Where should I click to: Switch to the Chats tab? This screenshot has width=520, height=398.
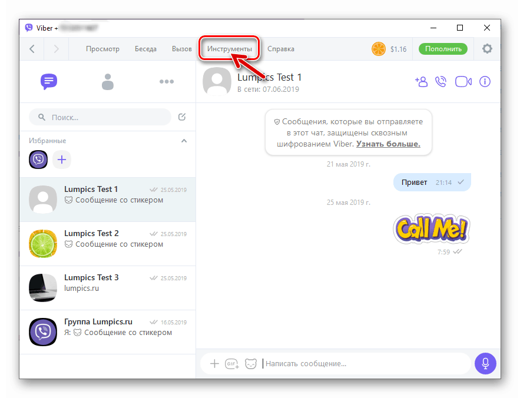pos(49,82)
